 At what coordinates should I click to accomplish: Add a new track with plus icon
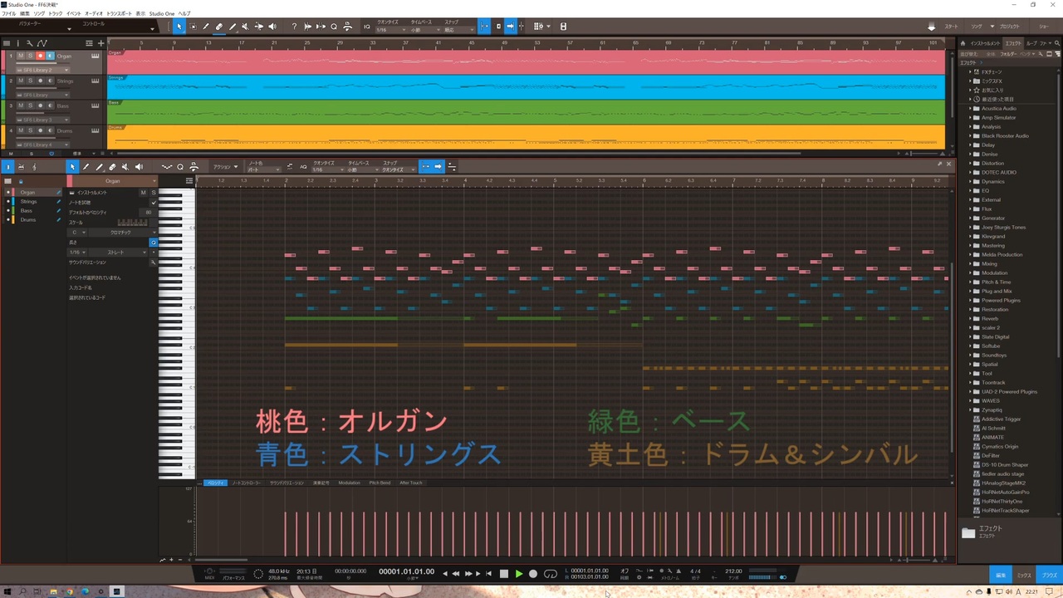(x=101, y=43)
